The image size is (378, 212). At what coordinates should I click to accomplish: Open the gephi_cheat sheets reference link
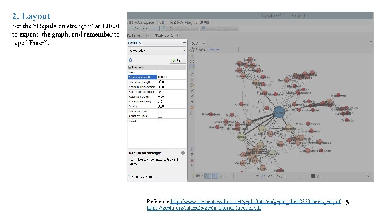coord(256,201)
